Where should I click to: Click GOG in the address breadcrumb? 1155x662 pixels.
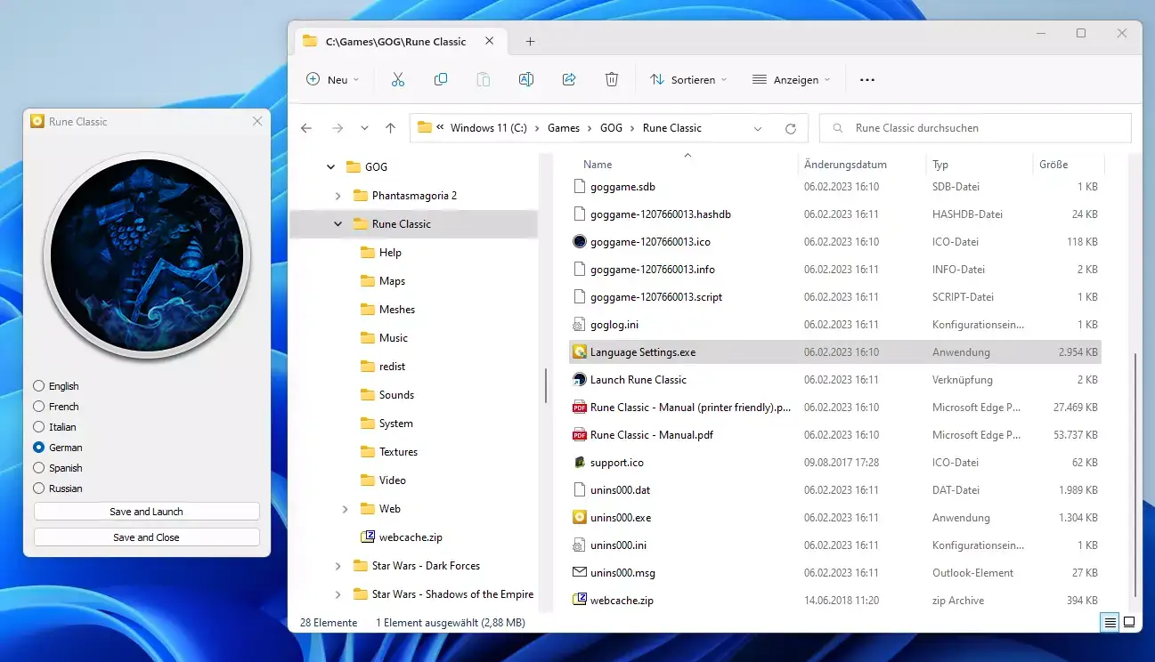611,128
